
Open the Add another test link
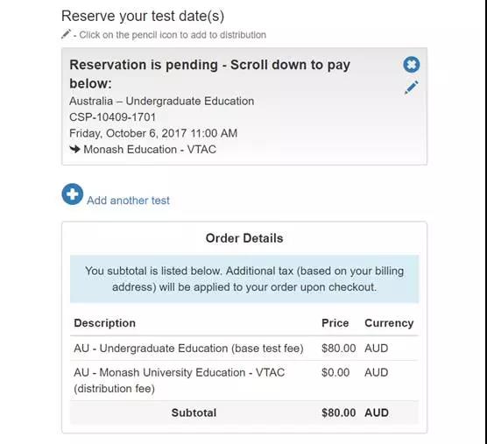pos(128,201)
